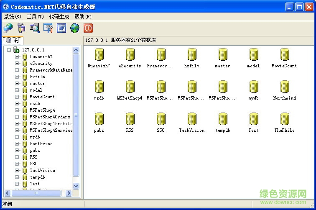Select the Test database icon in right pane
The width and height of the screenshot is (316, 210).
(x=254, y=119)
